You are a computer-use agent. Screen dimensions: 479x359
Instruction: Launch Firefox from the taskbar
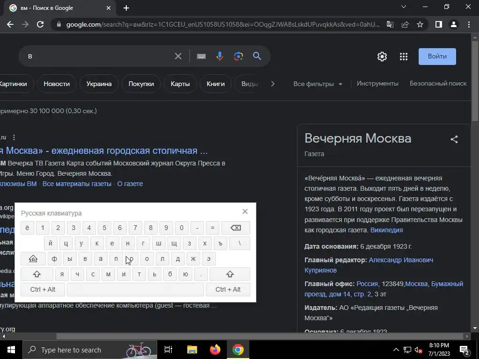coord(215,350)
